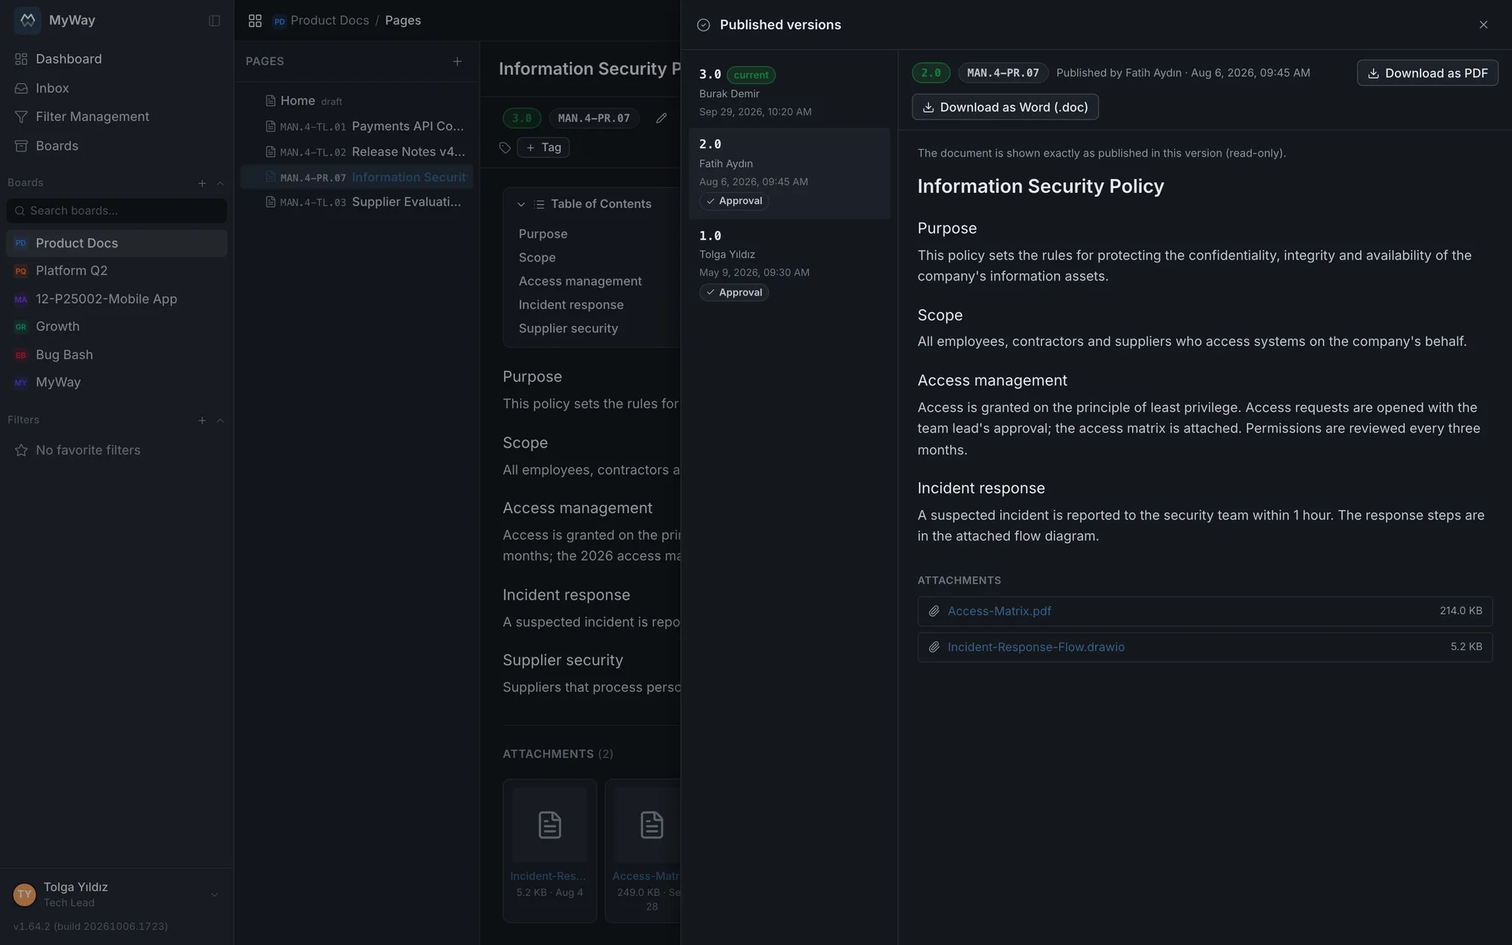Go to Filter Management

click(x=116, y=116)
